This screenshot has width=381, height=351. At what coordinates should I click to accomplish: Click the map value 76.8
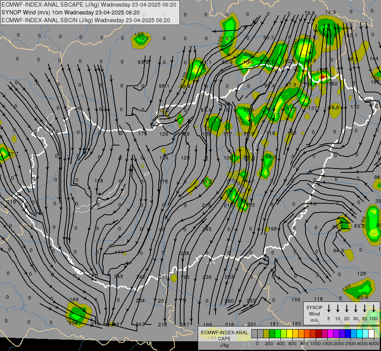[x=309, y=13]
